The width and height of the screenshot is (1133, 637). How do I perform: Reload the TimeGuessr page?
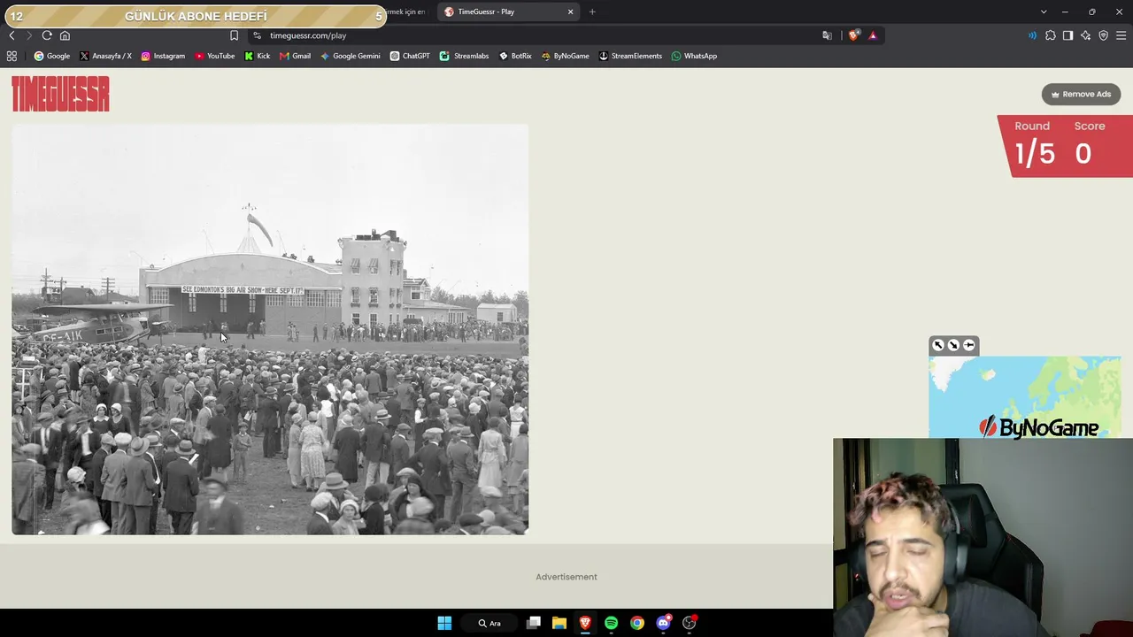pyautogui.click(x=47, y=35)
